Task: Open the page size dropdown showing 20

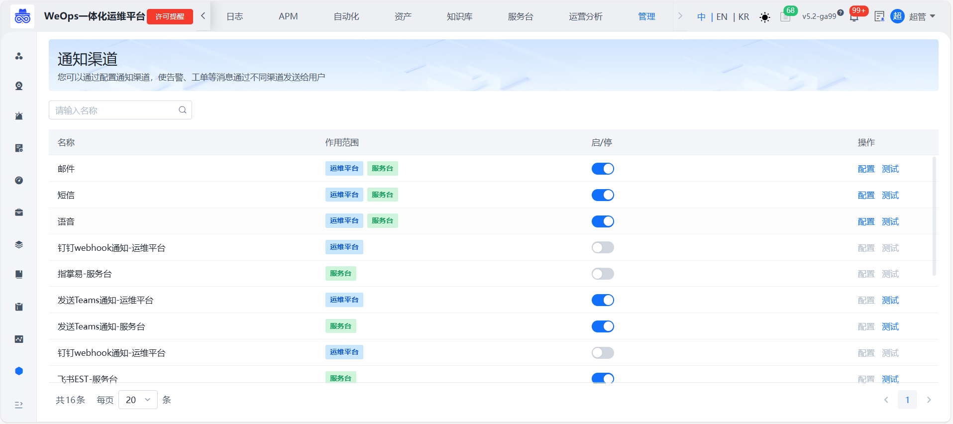Action: pyautogui.click(x=138, y=400)
